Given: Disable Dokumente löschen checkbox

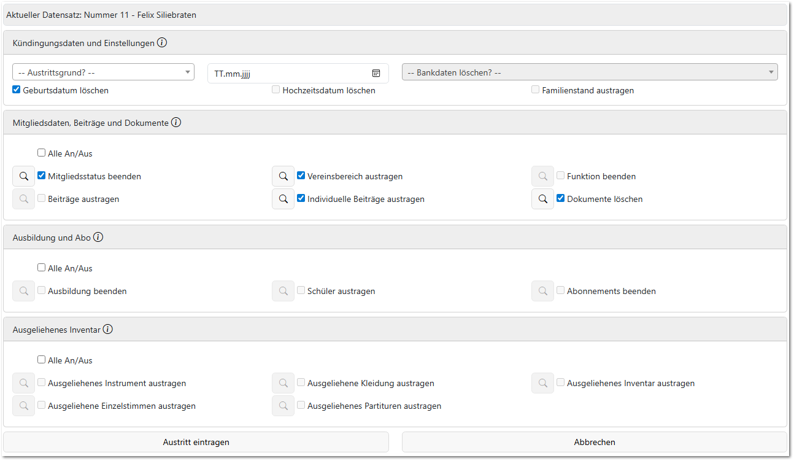Looking at the screenshot, I should tap(561, 198).
